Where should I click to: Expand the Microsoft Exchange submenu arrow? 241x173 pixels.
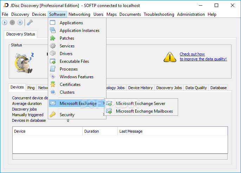click(x=104, y=103)
